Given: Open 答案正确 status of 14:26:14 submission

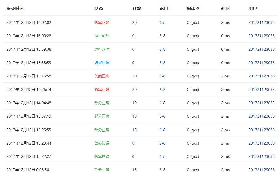Looking at the screenshot, I should (x=102, y=90).
